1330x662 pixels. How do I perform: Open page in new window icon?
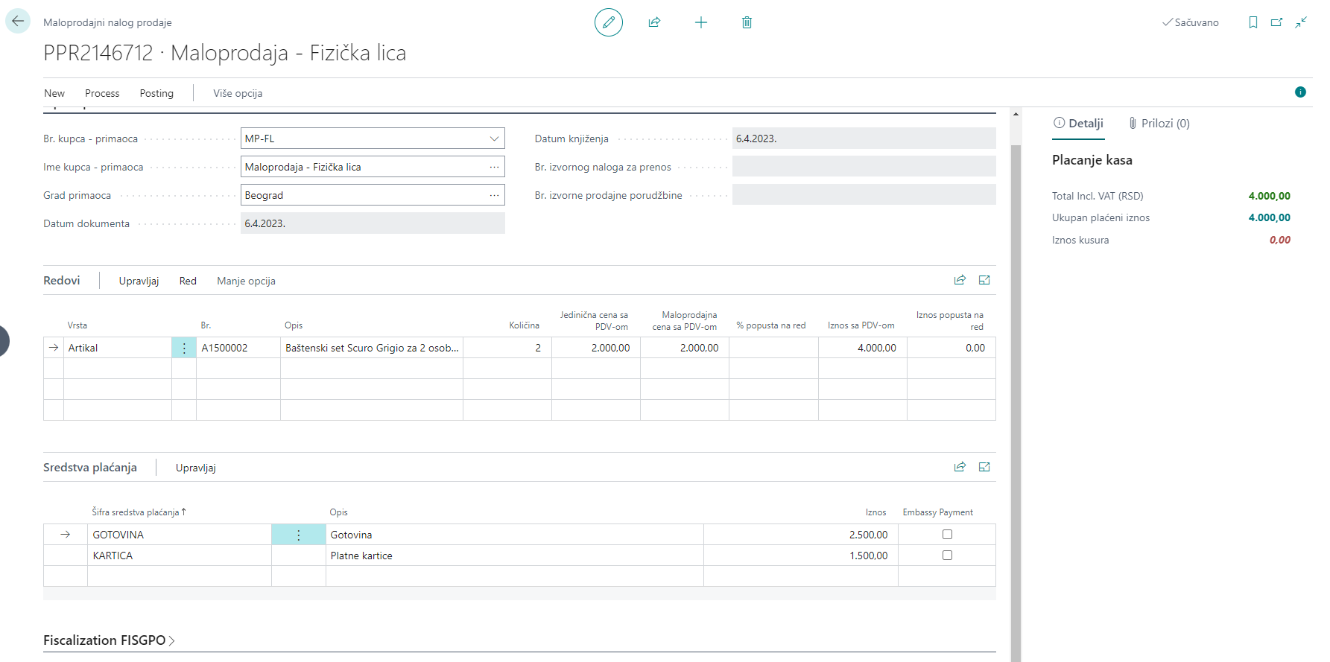click(1276, 22)
